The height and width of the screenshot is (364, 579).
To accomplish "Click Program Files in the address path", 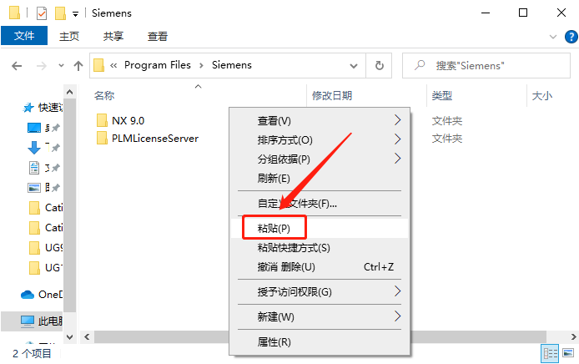I will click(158, 65).
